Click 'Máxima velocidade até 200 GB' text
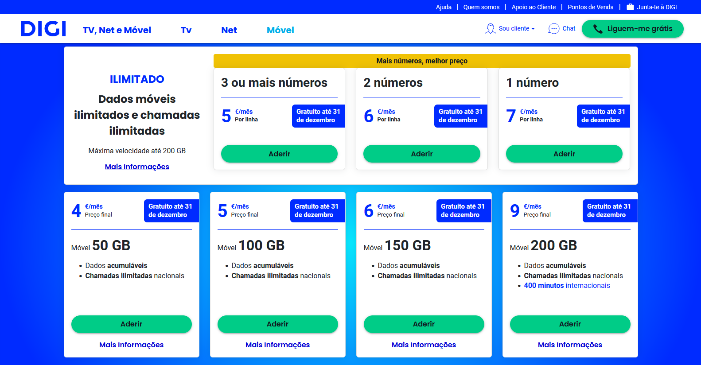 point(137,151)
